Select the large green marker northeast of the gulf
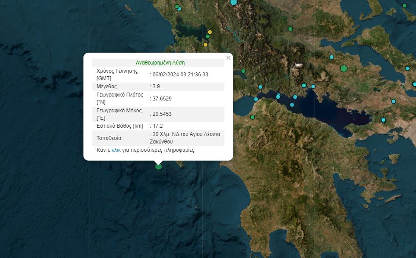 point(344,68)
